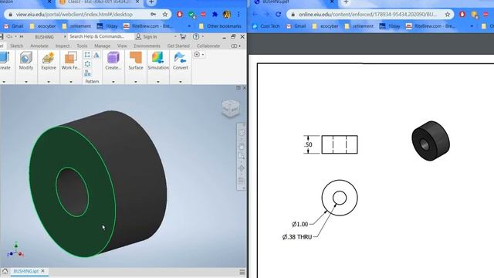This screenshot has height=278, width=494.
Task: Click the navigation bar steering wheel icon
Action: point(242,132)
